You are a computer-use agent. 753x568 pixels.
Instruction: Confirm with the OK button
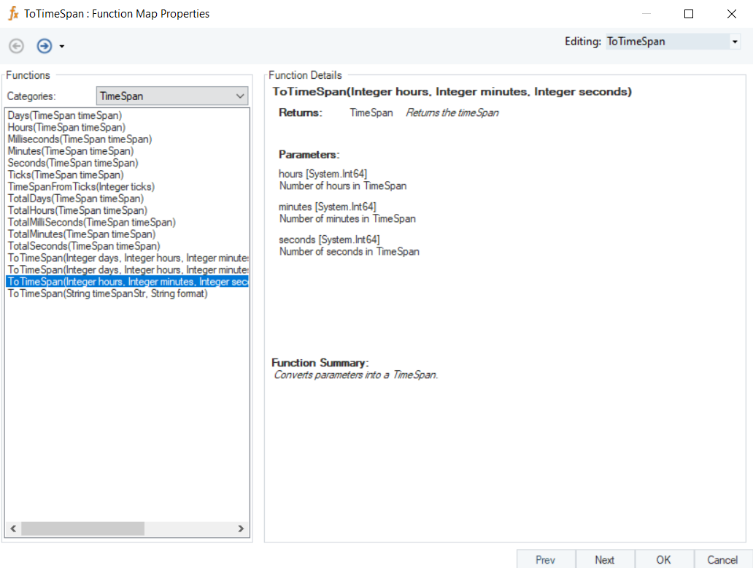pos(663,559)
